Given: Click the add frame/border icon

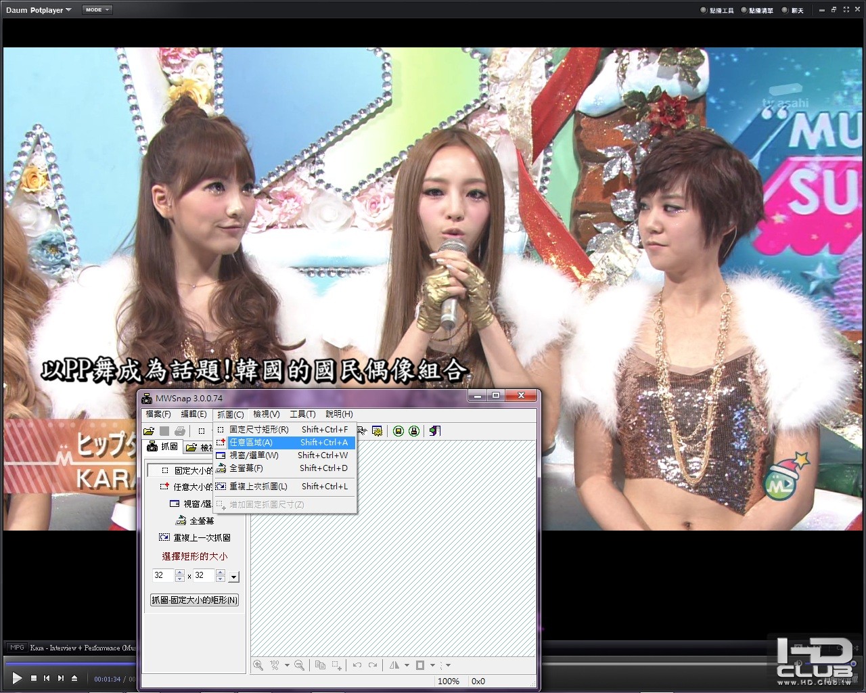Looking at the screenshot, I should point(419,665).
